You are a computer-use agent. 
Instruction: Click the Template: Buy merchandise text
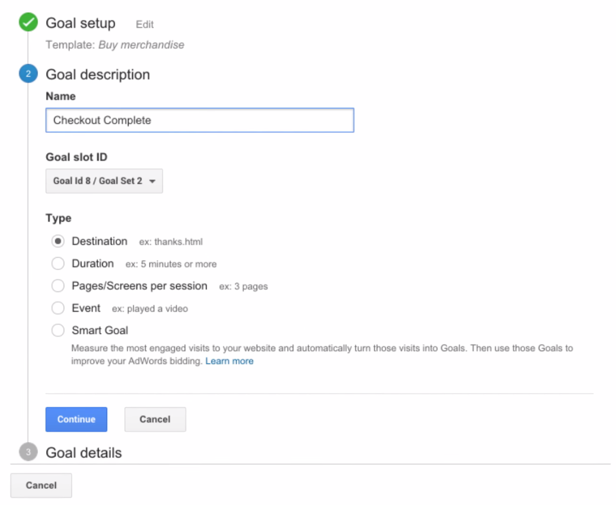[x=115, y=45]
